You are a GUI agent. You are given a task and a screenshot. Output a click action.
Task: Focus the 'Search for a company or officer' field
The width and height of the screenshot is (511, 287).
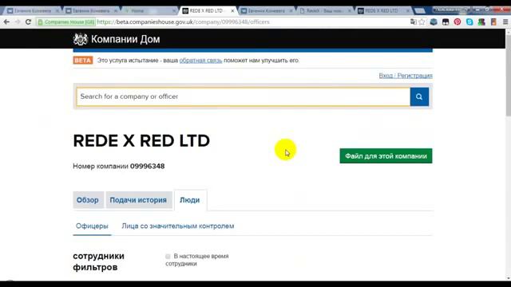[243, 96]
